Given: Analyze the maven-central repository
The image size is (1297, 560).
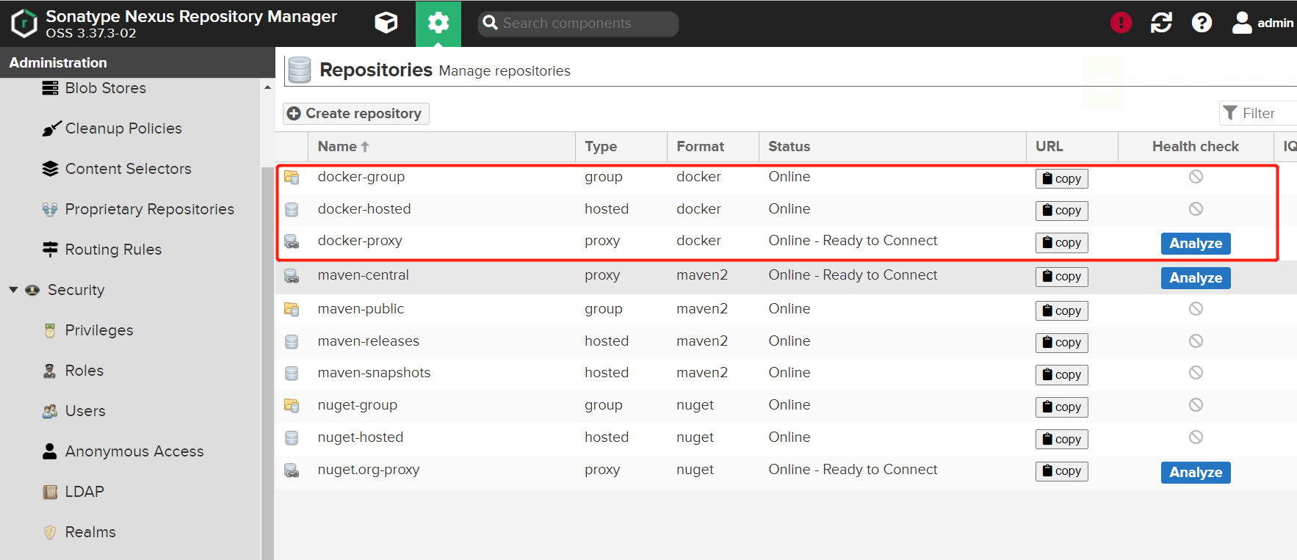Looking at the screenshot, I should [1196, 278].
